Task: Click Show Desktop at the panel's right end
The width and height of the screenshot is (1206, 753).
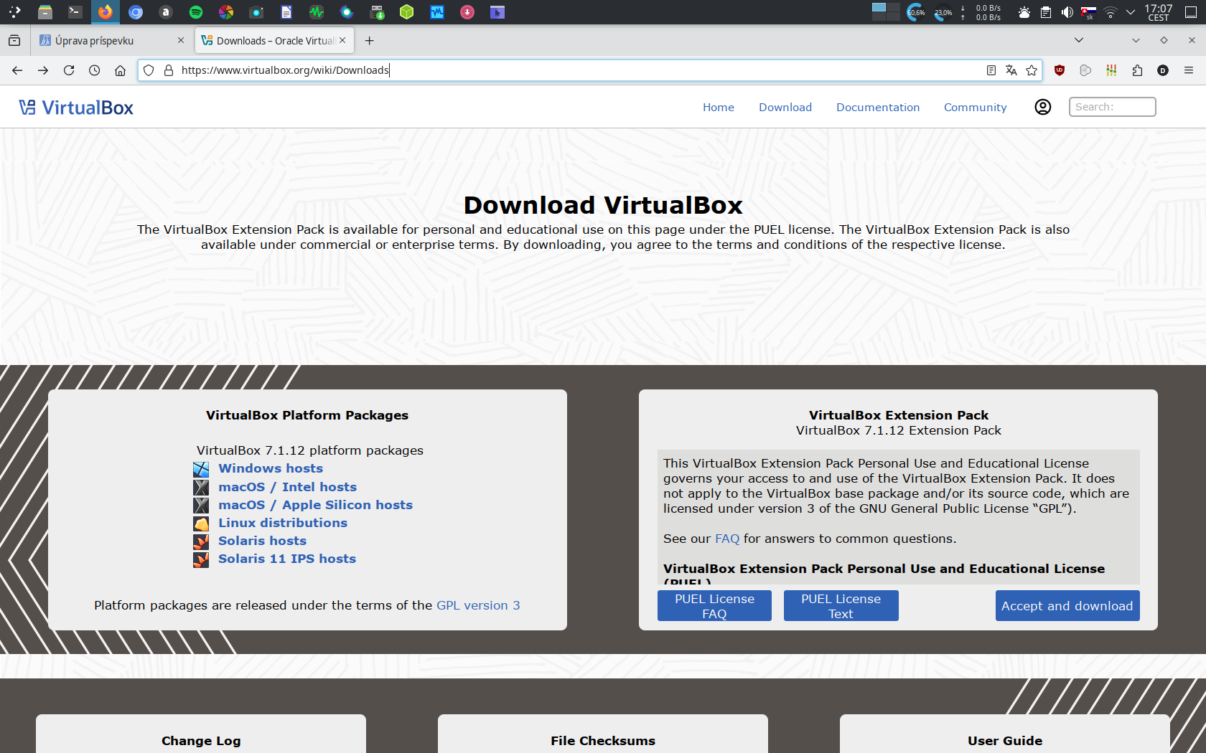Action: 1191,12
